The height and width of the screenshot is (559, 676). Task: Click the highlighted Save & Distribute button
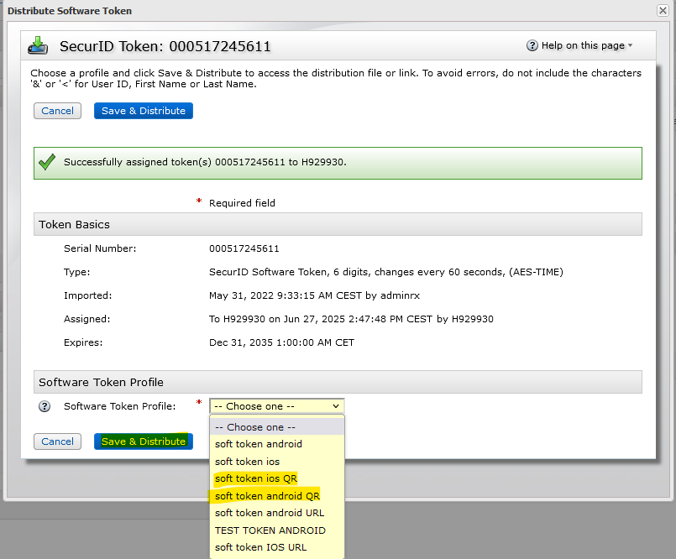tap(143, 441)
